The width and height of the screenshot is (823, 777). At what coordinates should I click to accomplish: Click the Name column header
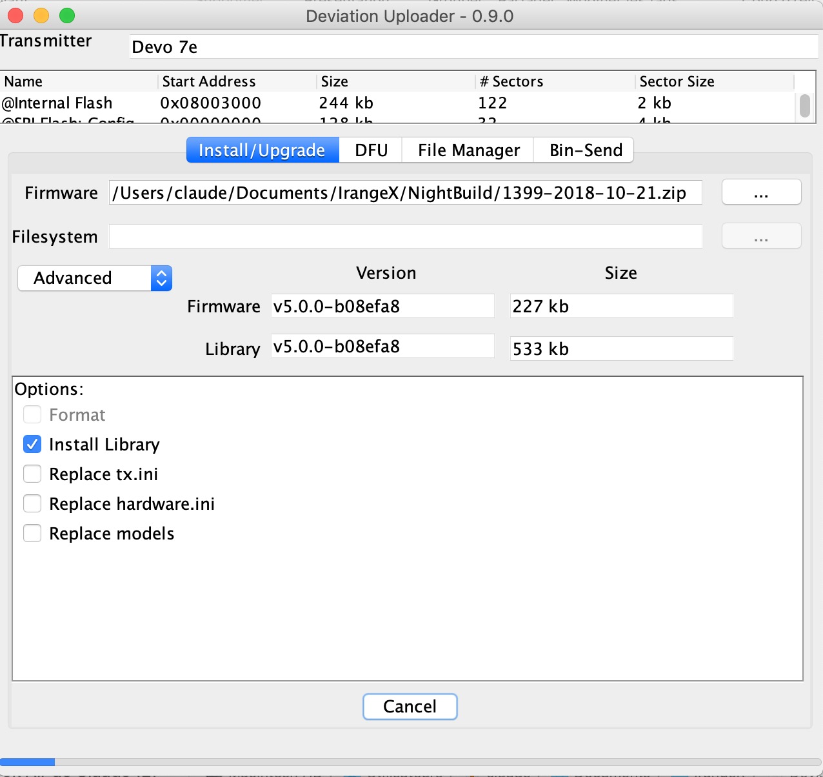click(x=79, y=81)
